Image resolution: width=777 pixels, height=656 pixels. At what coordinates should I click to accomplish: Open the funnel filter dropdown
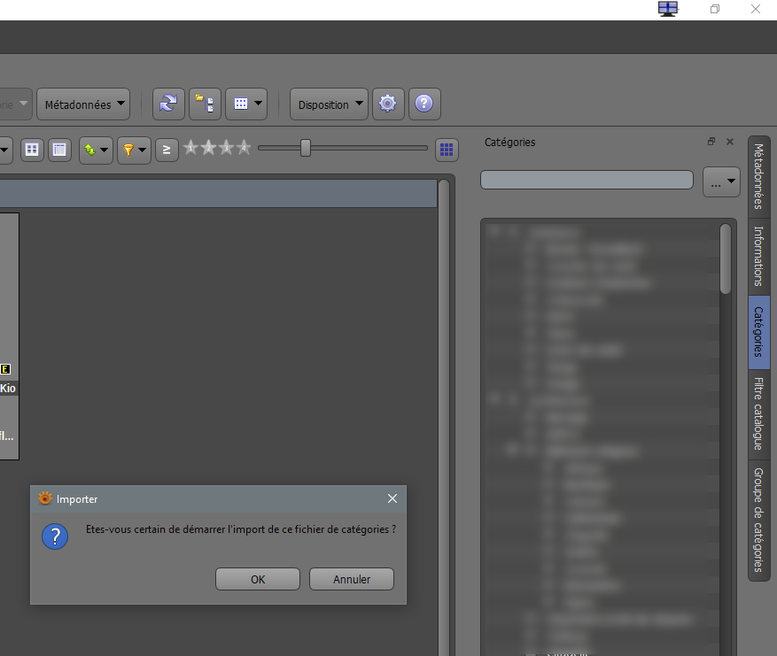coord(134,150)
